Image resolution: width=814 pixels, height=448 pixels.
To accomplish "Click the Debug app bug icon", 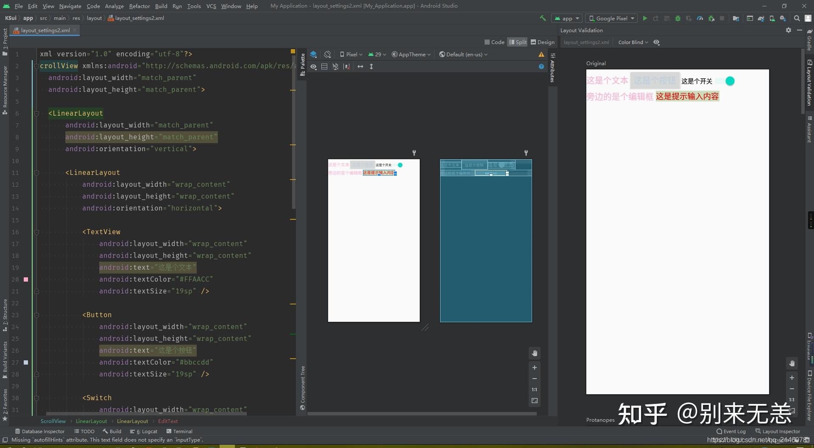I will pyautogui.click(x=677, y=18).
